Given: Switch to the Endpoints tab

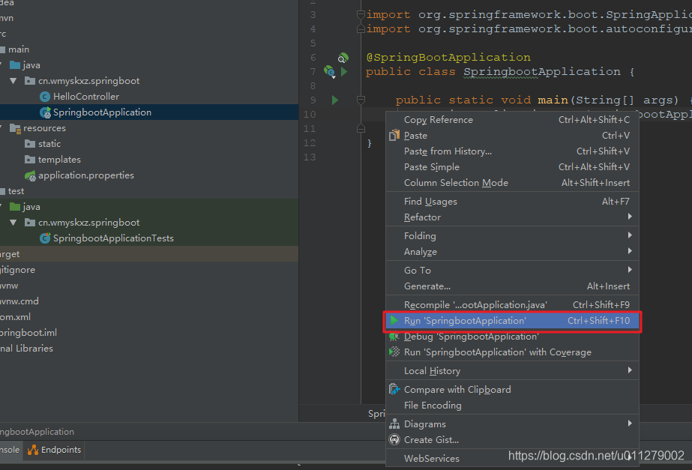Looking at the screenshot, I should click(54, 450).
